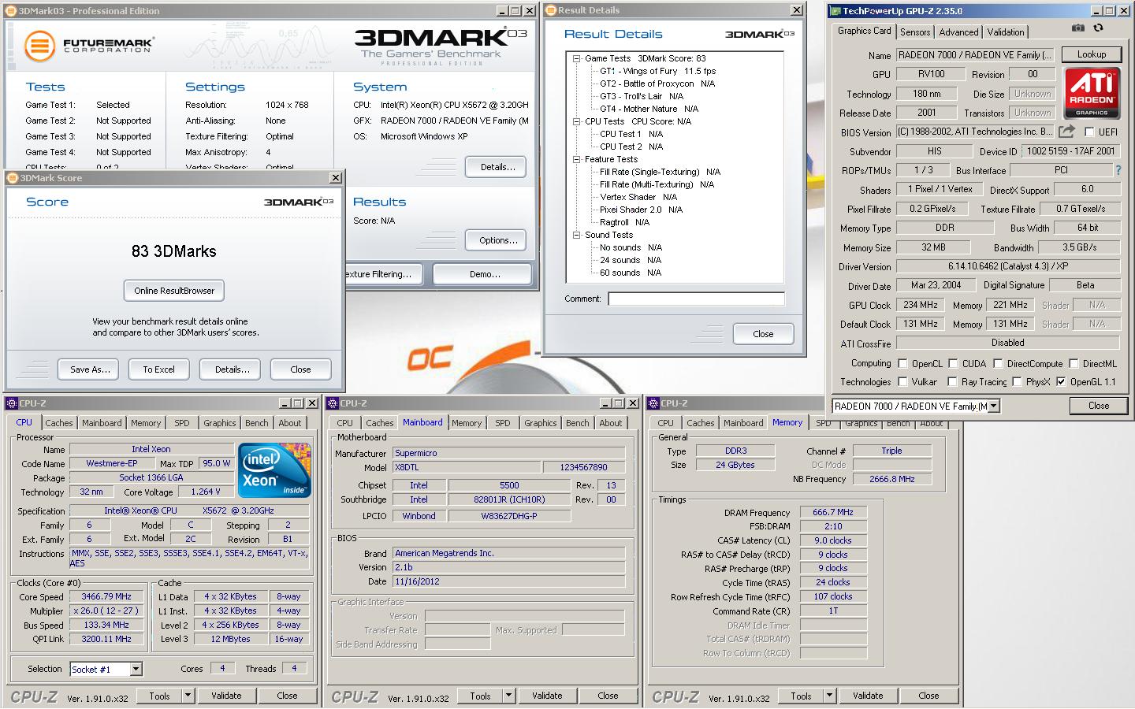This screenshot has height=709, width=1135.
Task: Open Caches tab in the CPU tab window
Action: tap(59, 423)
